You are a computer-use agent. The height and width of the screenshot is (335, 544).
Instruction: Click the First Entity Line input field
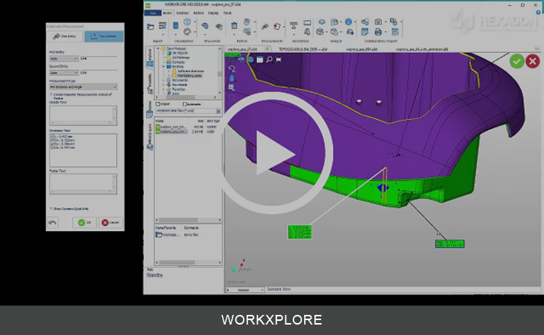98,59
